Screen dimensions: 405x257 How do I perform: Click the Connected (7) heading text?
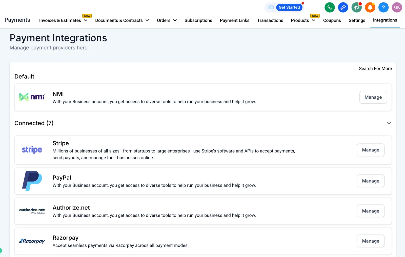click(34, 123)
